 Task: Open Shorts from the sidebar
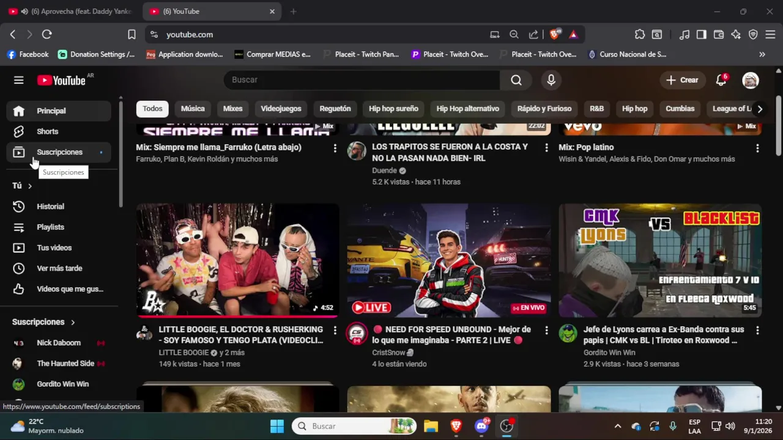point(59,131)
